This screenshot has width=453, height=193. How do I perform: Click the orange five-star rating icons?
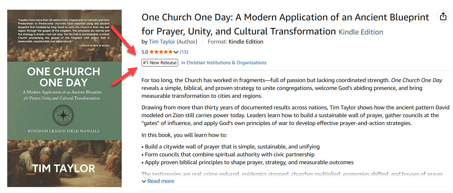(161, 52)
